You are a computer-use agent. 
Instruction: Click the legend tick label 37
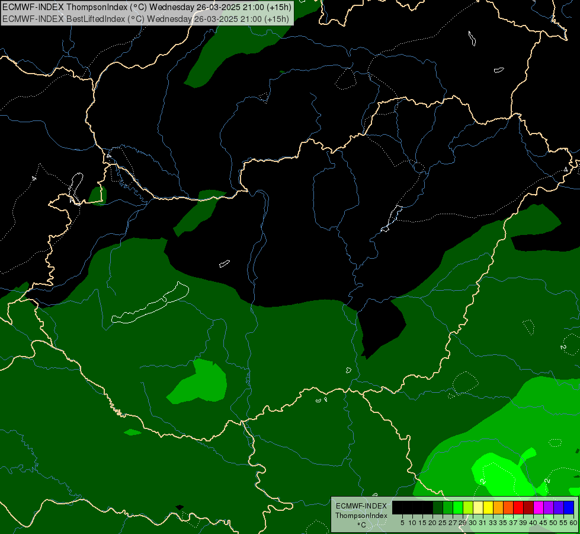pyautogui.click(x=513, y=523)
